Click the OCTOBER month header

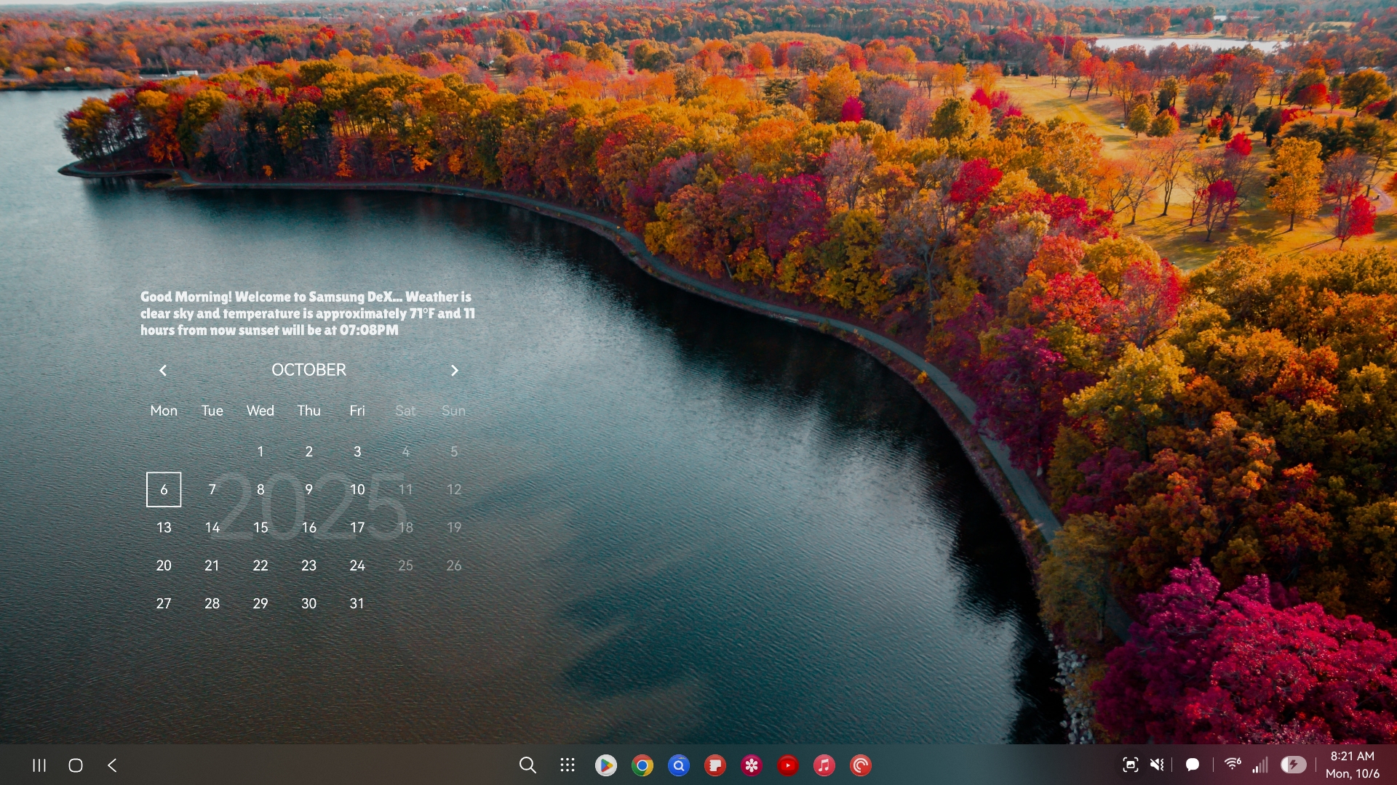tap(309, 370)
